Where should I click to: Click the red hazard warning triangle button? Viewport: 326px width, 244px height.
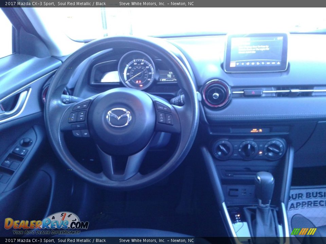pyautogui.click(x=253, y=92)
